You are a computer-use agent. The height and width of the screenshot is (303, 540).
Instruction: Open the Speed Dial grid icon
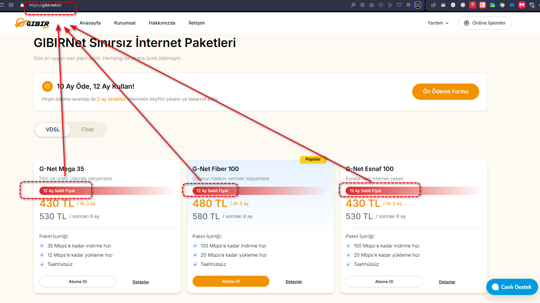[11, 5]
